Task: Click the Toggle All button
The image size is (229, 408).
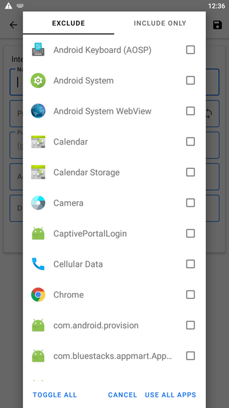Action: [55, 395]
